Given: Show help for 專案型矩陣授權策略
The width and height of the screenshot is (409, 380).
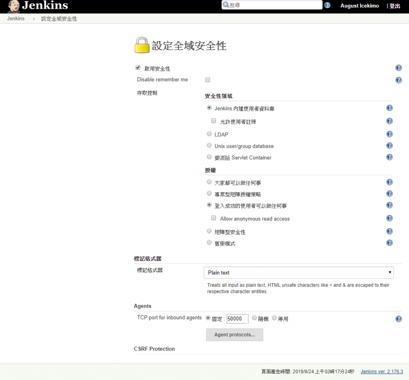Looking at the screenshot, I should pos(389,193).
